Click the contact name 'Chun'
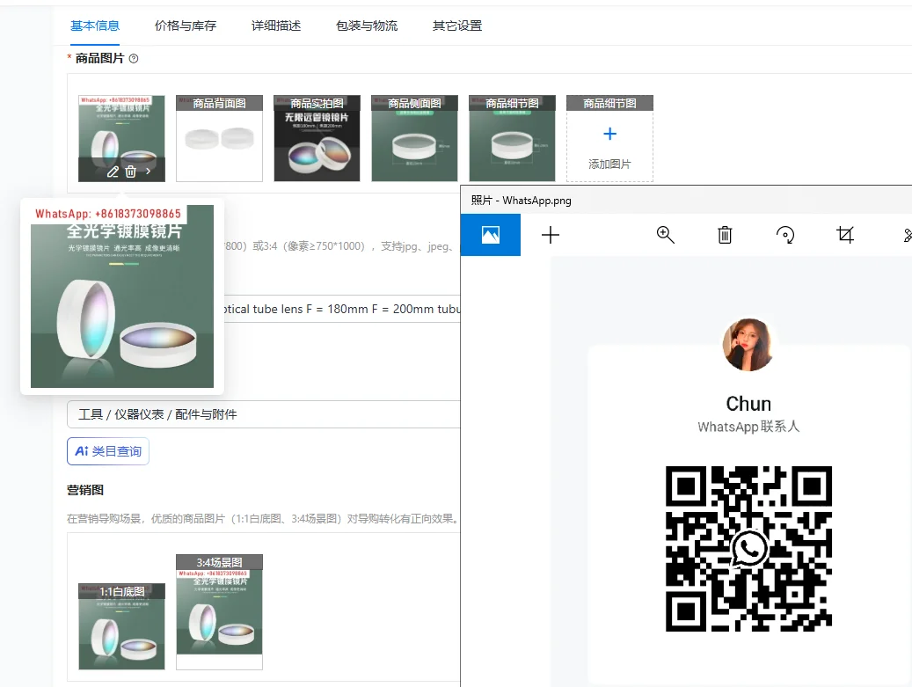912x687 pixels. [x=748, y=404]
